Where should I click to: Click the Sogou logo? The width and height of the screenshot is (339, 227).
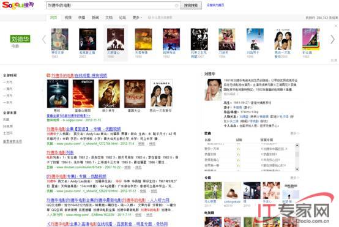point(18,5)
